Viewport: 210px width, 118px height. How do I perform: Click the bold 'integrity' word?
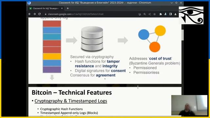110,66
